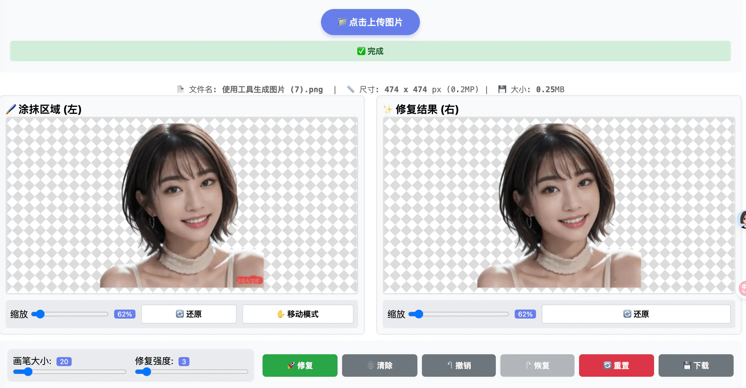
Task: Click the left panel 缩放 zoom slider
Action: 69,314
